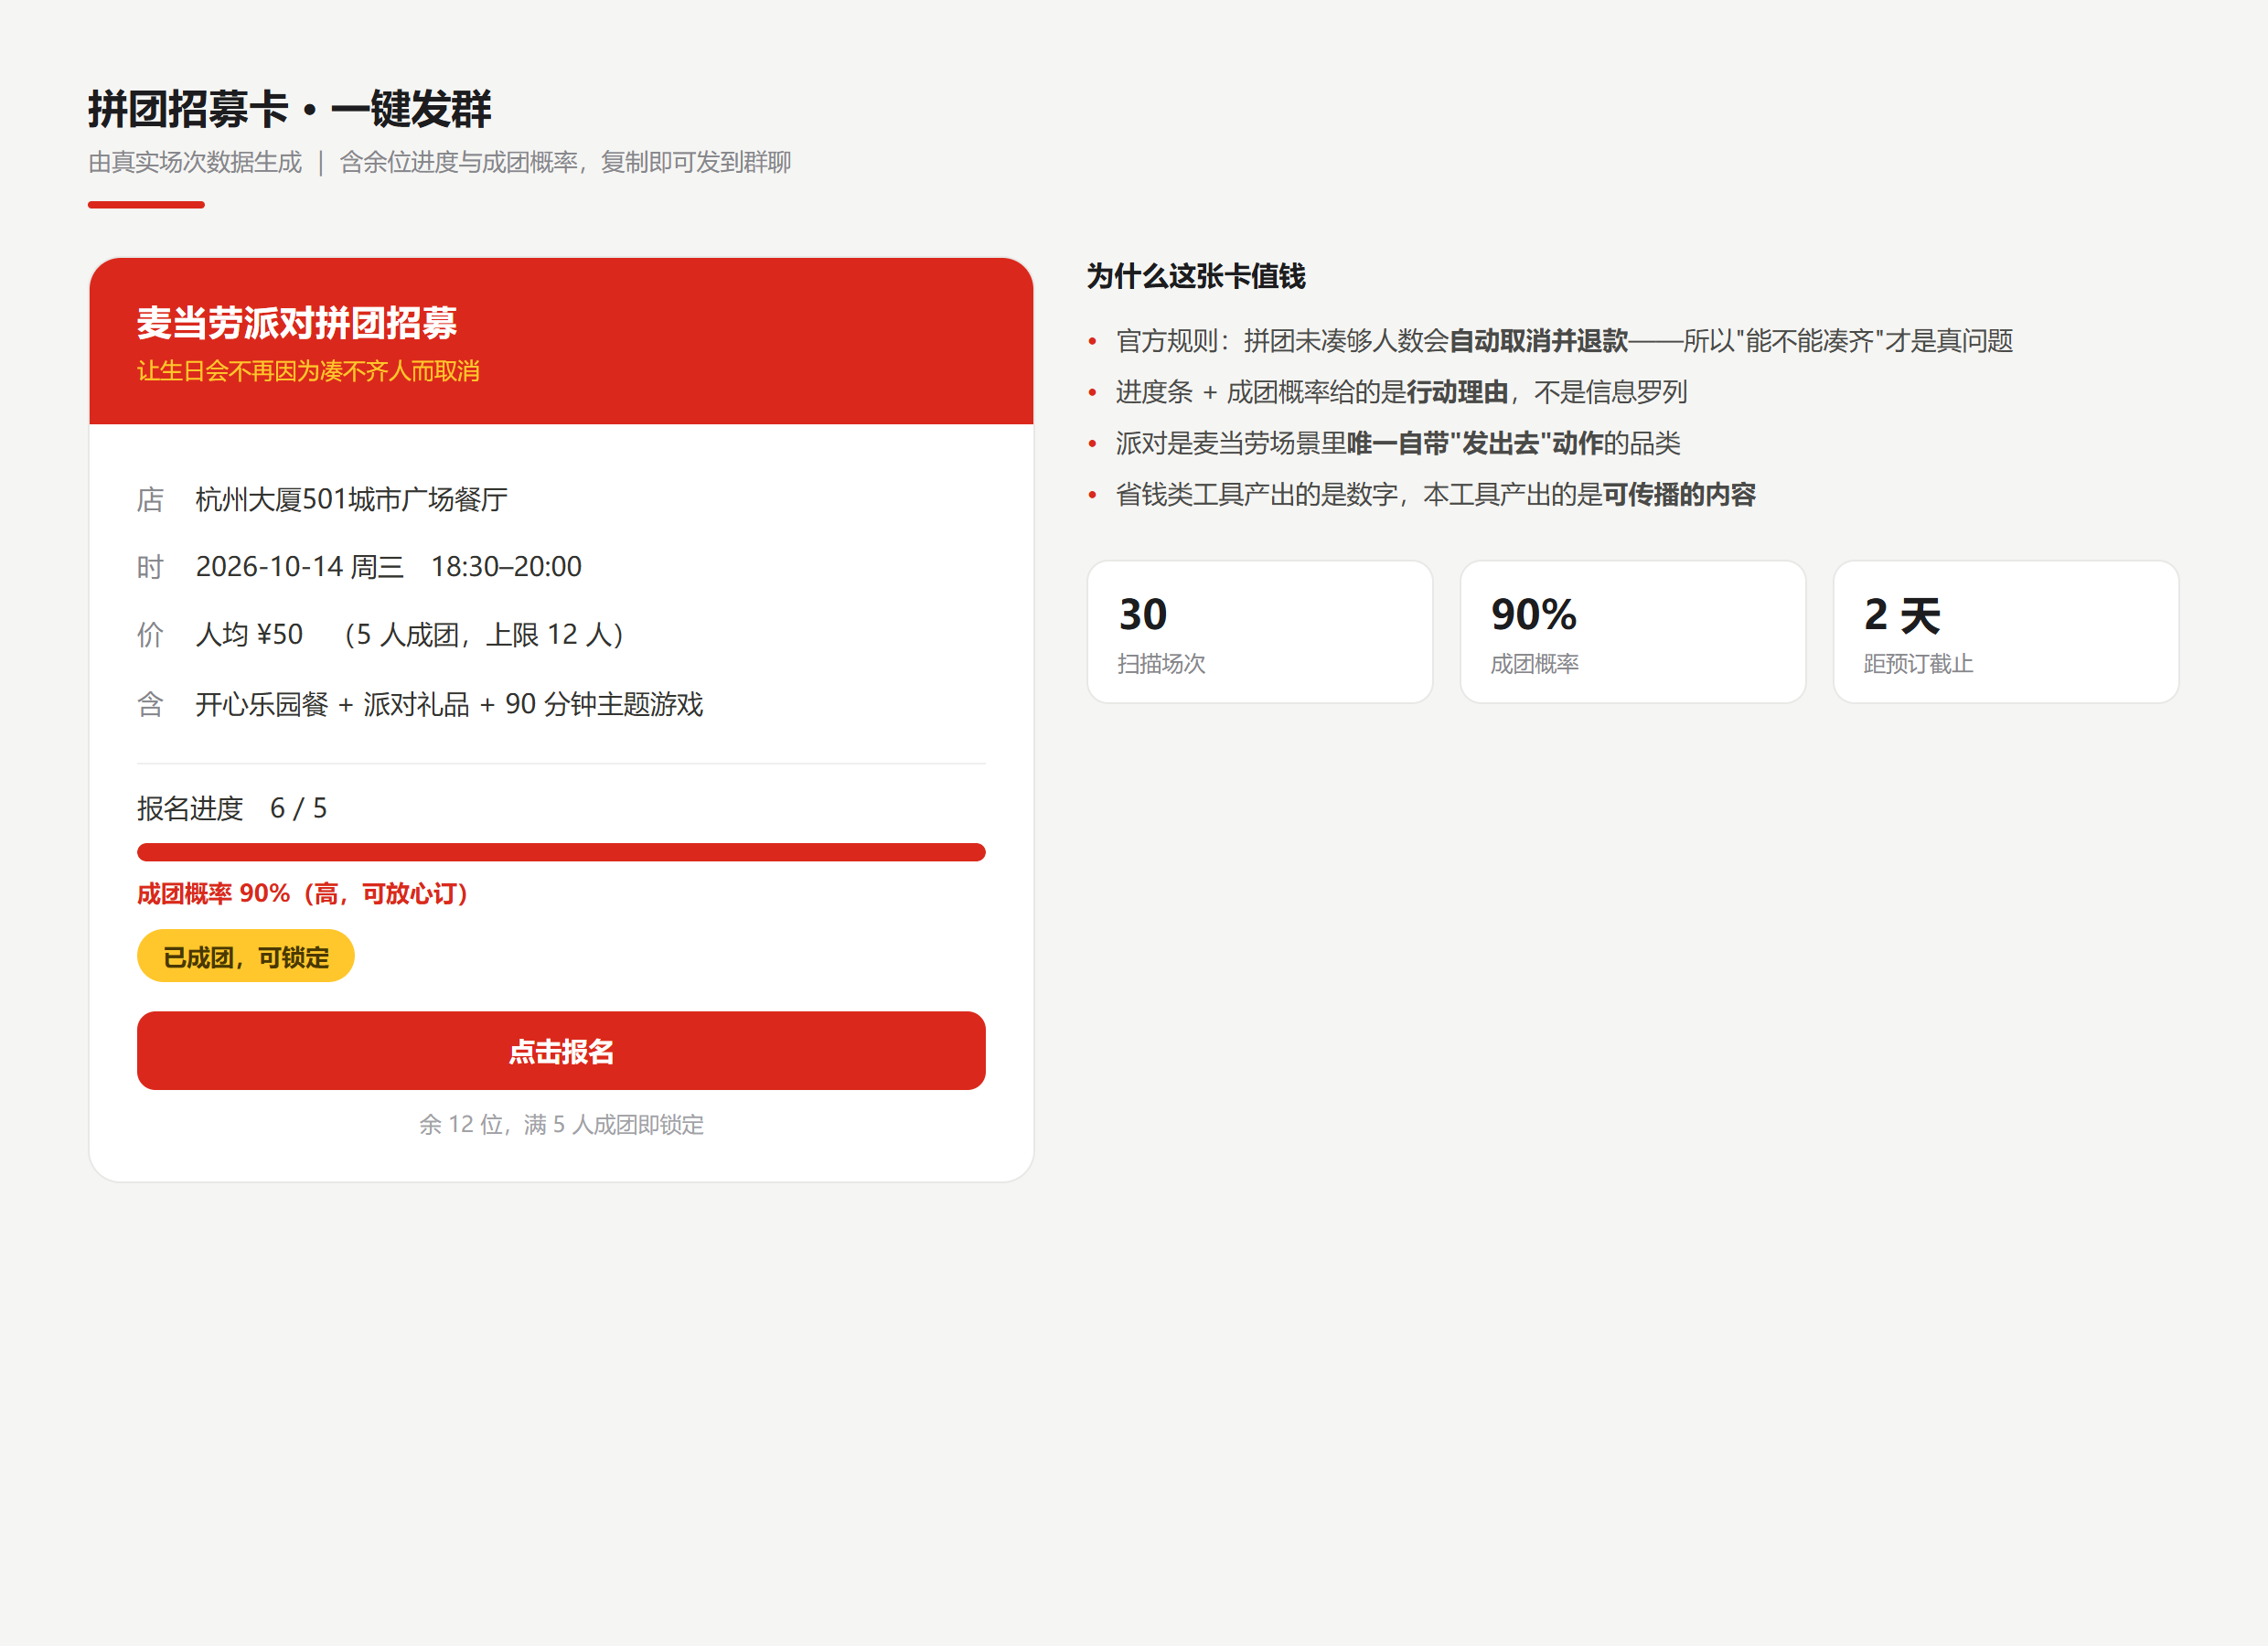Image resolution: width=2268 pixels, height=1646 pixels.
Task: Click the 麦当劳派对拼团招募 card header title
Action: 297,322
